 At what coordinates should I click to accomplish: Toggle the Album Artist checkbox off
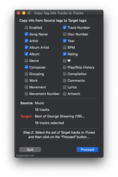click(x=26, y=47)
